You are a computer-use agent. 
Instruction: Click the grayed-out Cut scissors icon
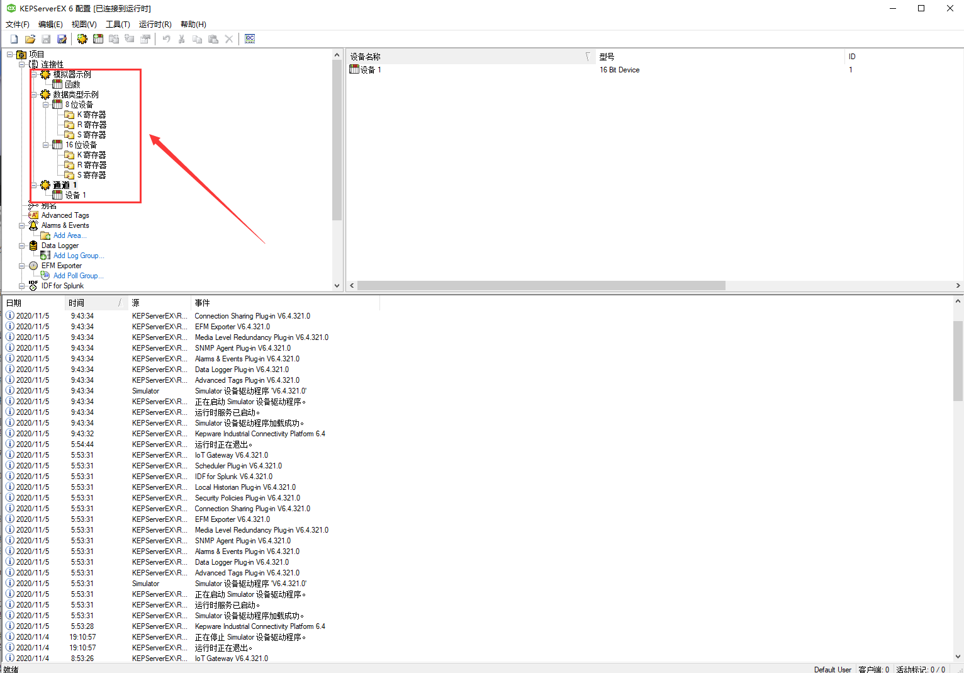182,39
